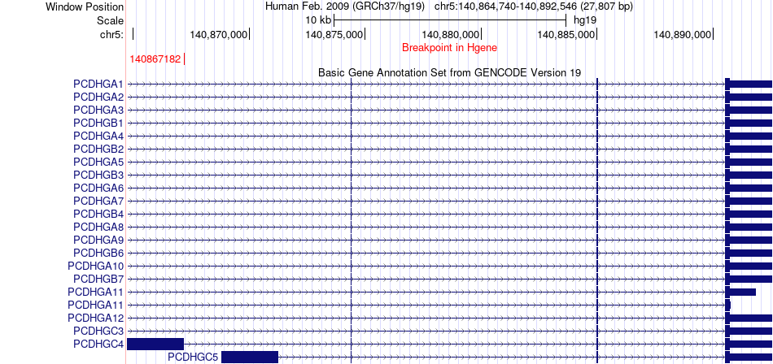Click the PCDHGC4 gene label
Image resolution: width=773 pixels, height=364 pixels.
[98, 344]
